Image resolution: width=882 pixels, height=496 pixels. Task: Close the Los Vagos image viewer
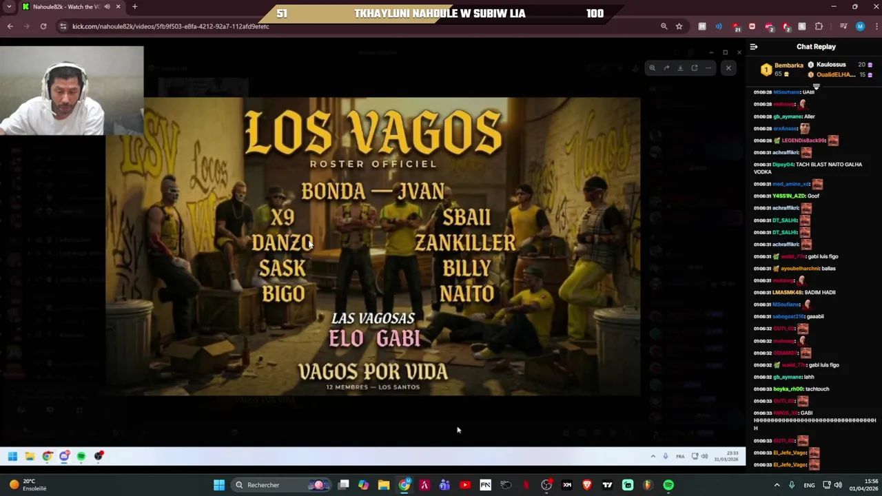pos(728,68)
